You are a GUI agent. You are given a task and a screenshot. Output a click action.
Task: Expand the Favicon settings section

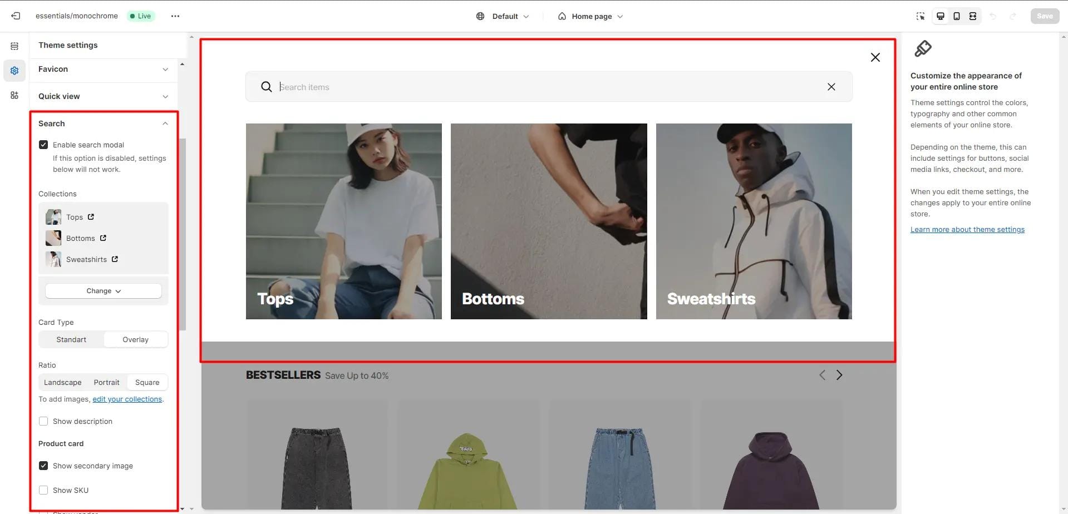103,69
